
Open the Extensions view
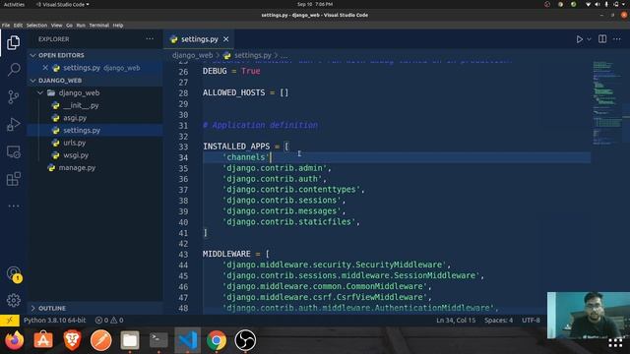[13, 179]
